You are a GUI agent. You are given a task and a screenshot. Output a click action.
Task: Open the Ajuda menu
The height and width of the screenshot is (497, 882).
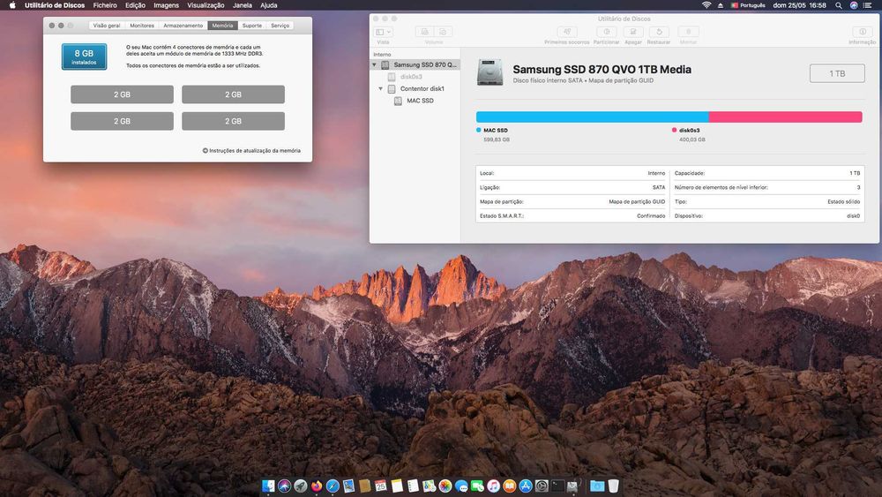tap(269, 5)
